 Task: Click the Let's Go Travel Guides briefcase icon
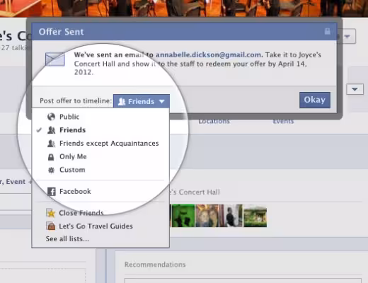pyautogui.click(x=51, y=226)
